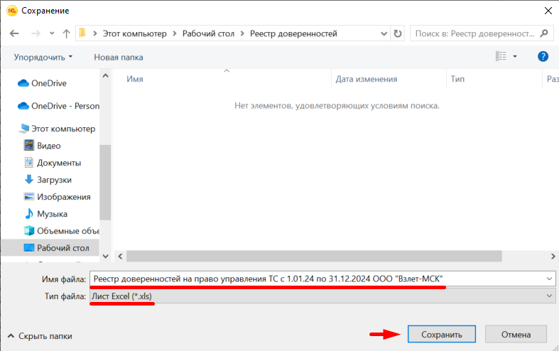The image size is (559, 351).
Task: Click the sidebar scroll-up arrow
Action: (106, 75)
